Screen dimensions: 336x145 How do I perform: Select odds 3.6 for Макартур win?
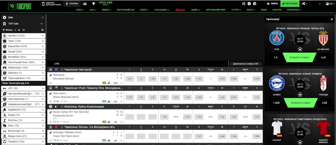pos(129,79)
